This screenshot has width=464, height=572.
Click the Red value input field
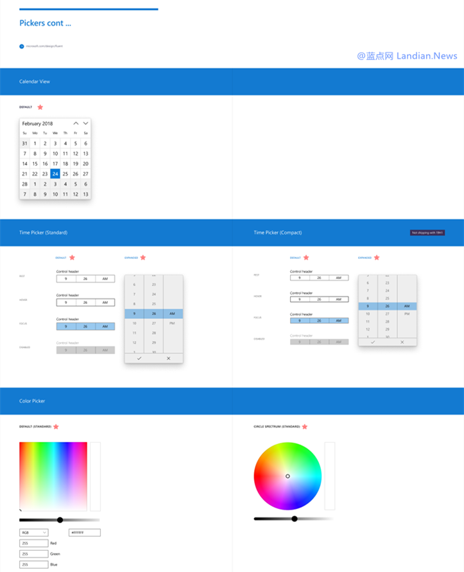33,543
